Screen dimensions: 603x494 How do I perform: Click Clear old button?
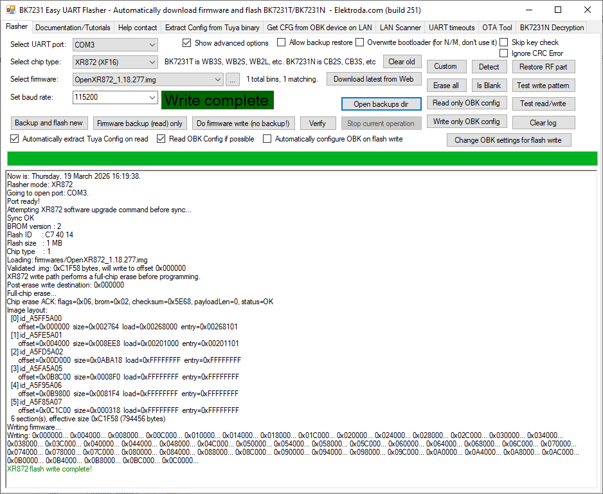tap(402, 62)
